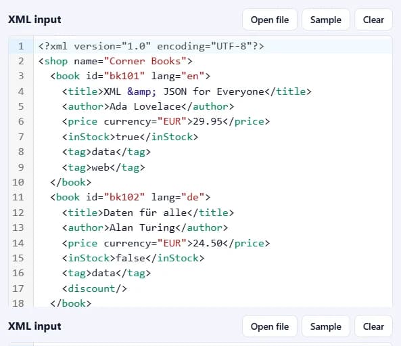Click the book id="bk102" opening tag line

[130, 197]
